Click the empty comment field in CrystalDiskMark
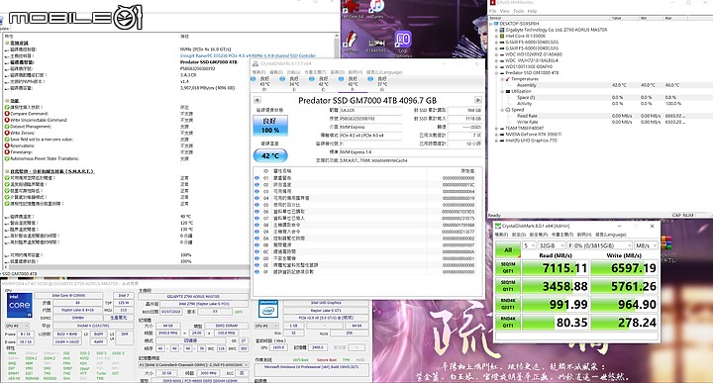Screen dimensions: 713x383 [x=576, y=336]
